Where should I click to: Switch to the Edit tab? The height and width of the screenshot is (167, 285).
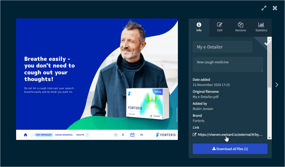[220, 27]
